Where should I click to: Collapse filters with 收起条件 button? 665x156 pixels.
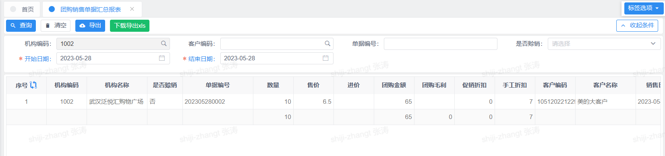[x=637, y=26]
